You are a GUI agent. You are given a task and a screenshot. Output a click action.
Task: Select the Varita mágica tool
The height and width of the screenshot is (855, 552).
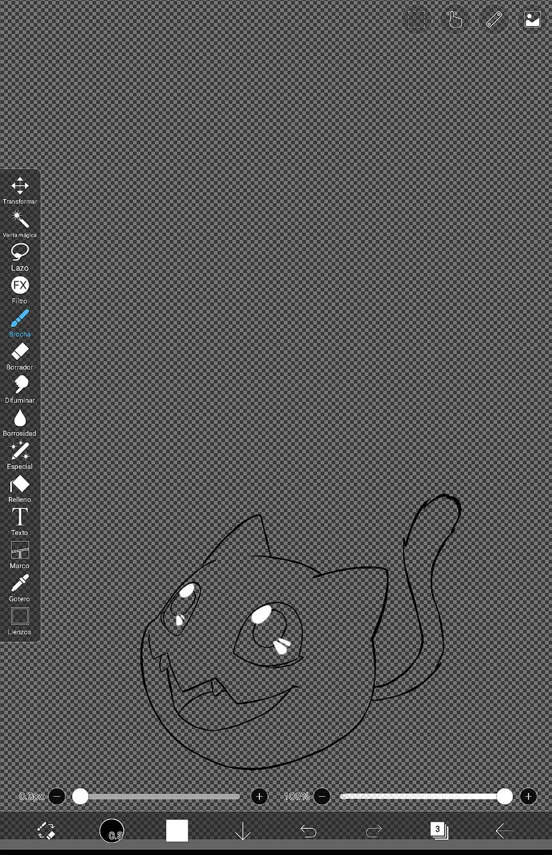20,224
